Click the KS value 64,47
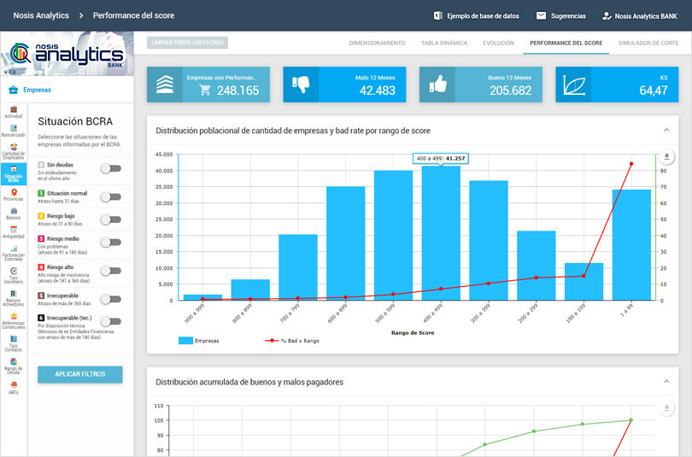 (x=654, y=91)
